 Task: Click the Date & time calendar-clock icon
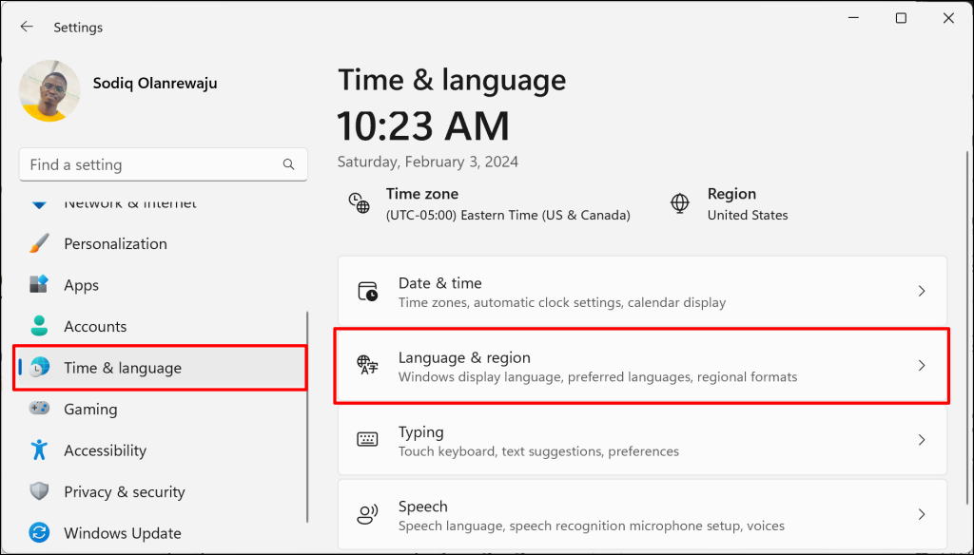coord(368,291)
